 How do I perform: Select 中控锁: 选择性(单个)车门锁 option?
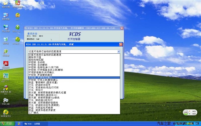tap(74, 67)
